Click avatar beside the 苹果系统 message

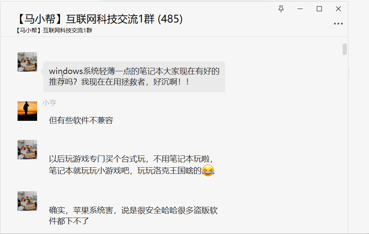coord(27,201)
